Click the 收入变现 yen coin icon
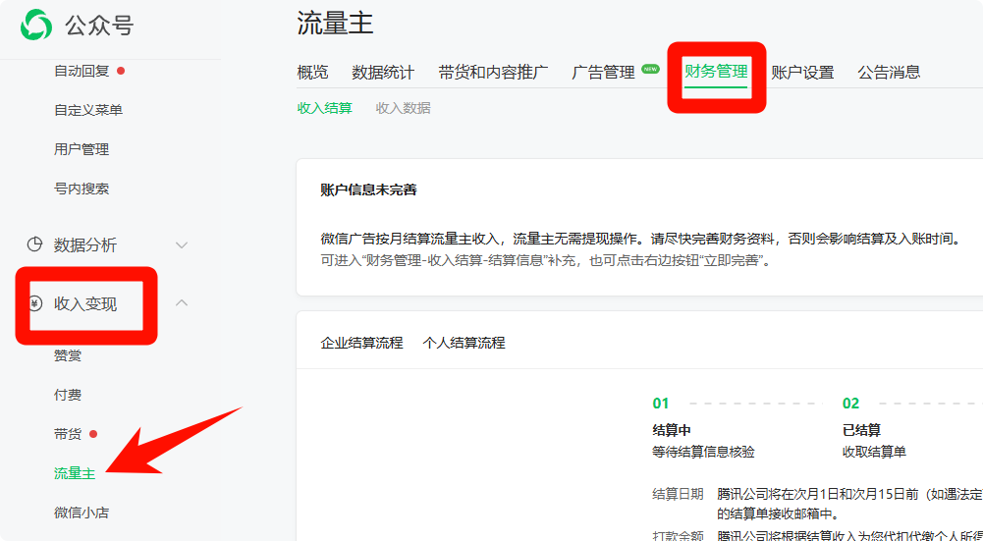 point(35,304)
